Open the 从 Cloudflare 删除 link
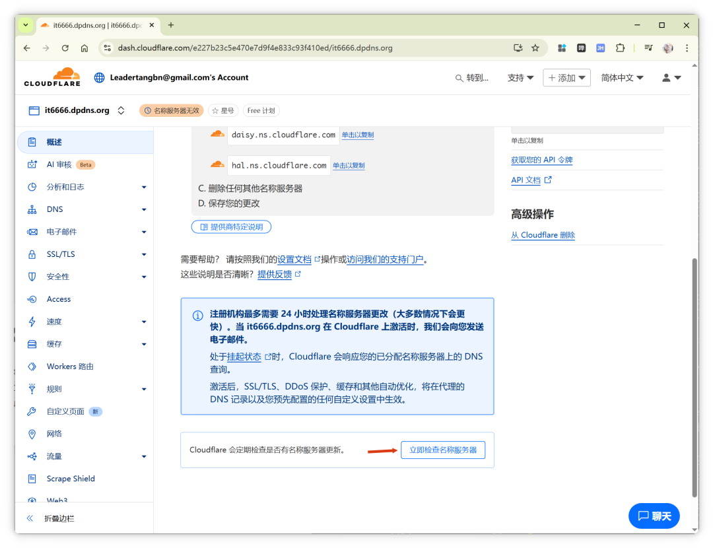713x548 pixels. [543, 235]
